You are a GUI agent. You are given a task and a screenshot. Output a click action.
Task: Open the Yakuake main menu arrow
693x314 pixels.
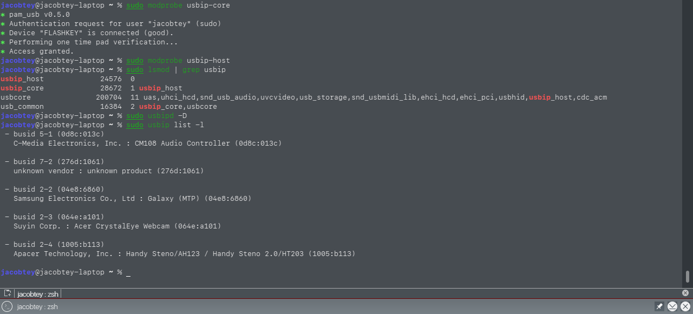[x=672, y=306]
